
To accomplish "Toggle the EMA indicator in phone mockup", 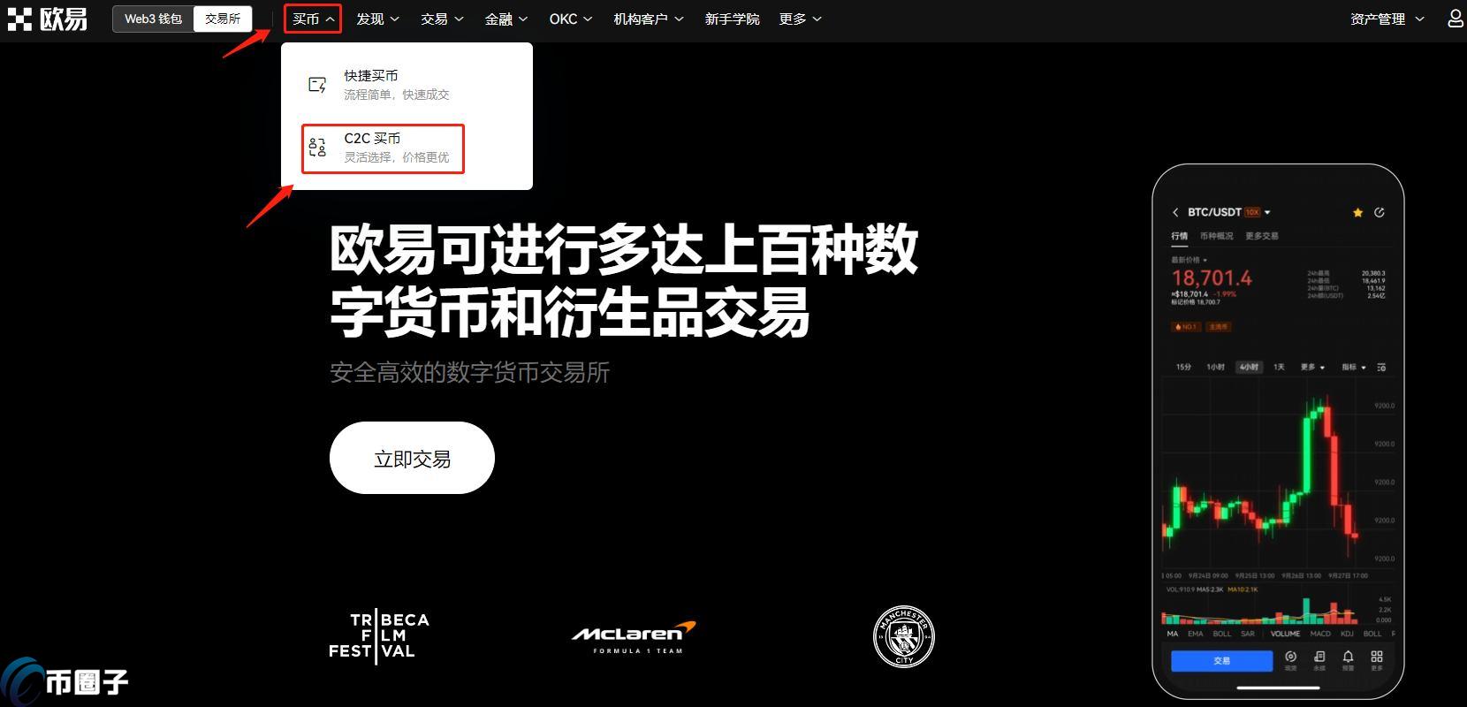I will pos(1196,634).
